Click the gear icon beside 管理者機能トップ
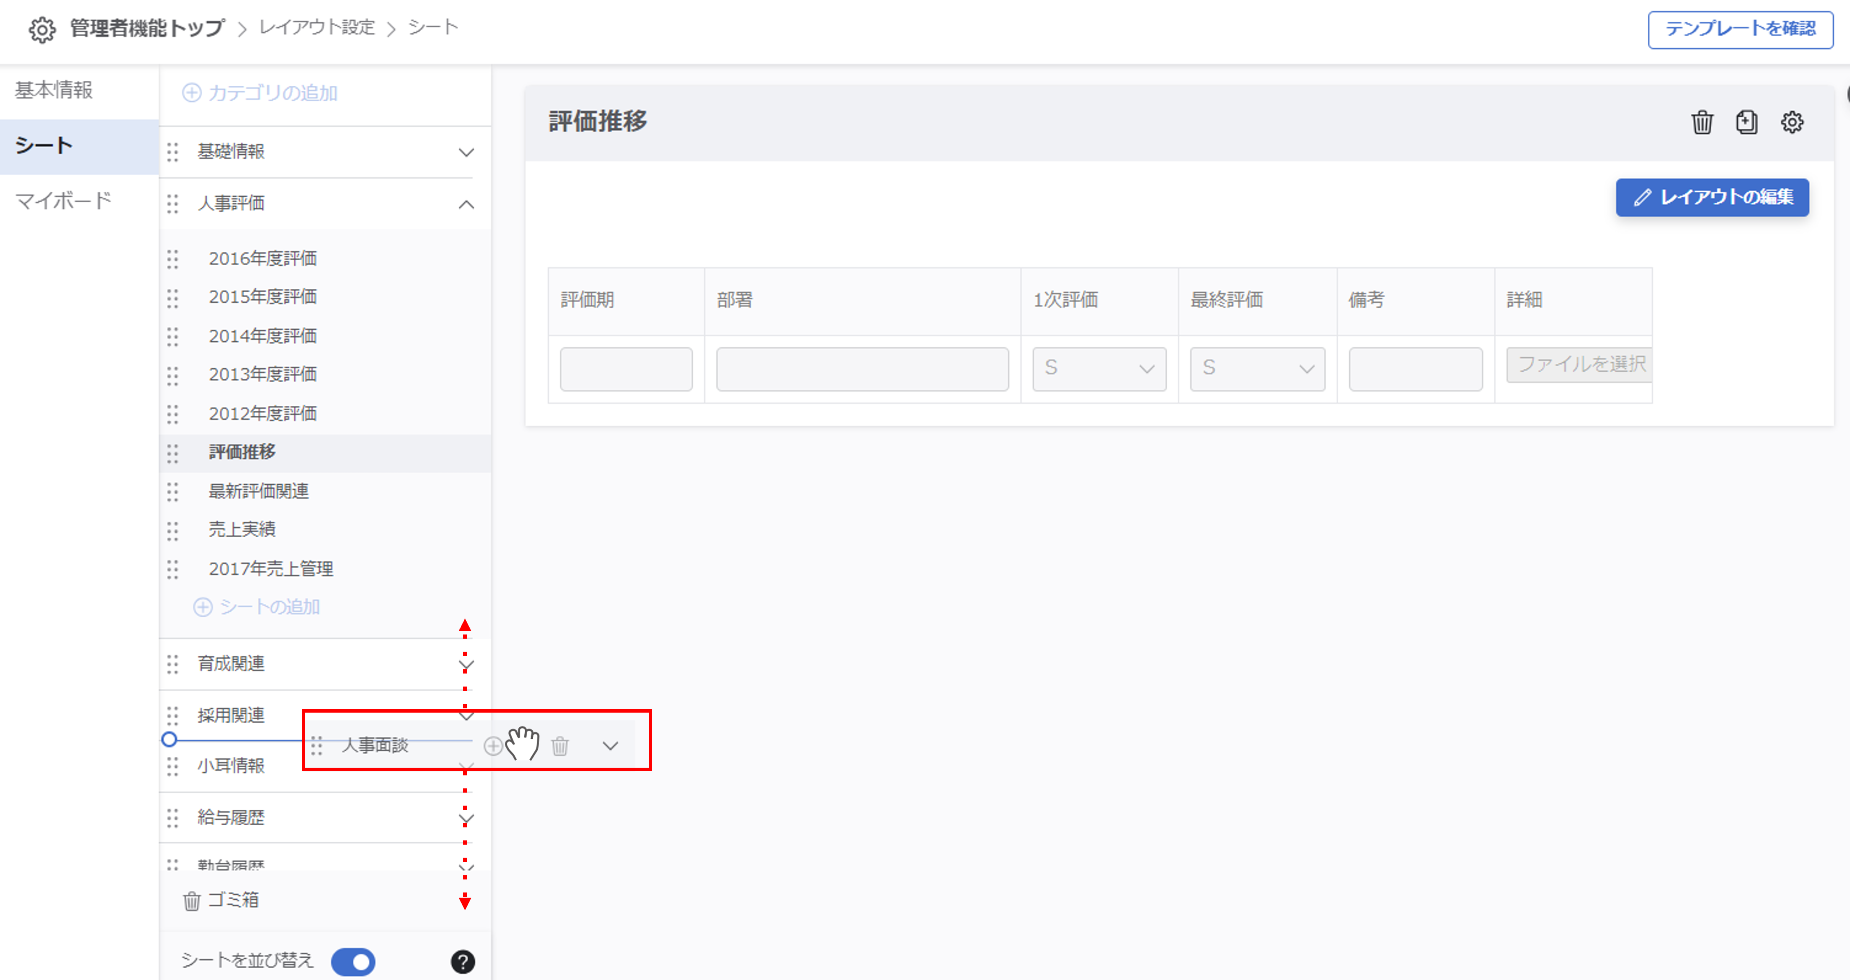The width and height of the screenshot is (1850, 980). [x=42, y=29]
